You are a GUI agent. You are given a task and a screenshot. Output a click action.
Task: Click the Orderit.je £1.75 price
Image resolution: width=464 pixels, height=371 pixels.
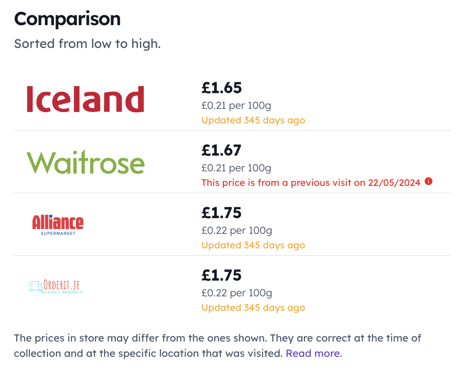(221, 275)
